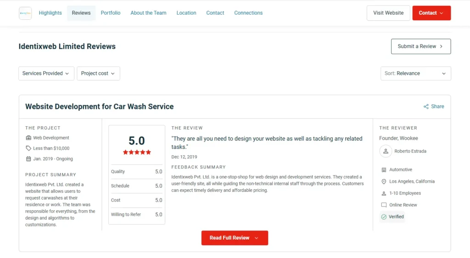
Task: Click Founder, Wookee text
Action: 398,138
